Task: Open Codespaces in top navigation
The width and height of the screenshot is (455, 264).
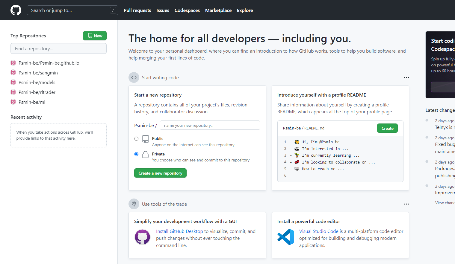Action: [x=187, y=10]
